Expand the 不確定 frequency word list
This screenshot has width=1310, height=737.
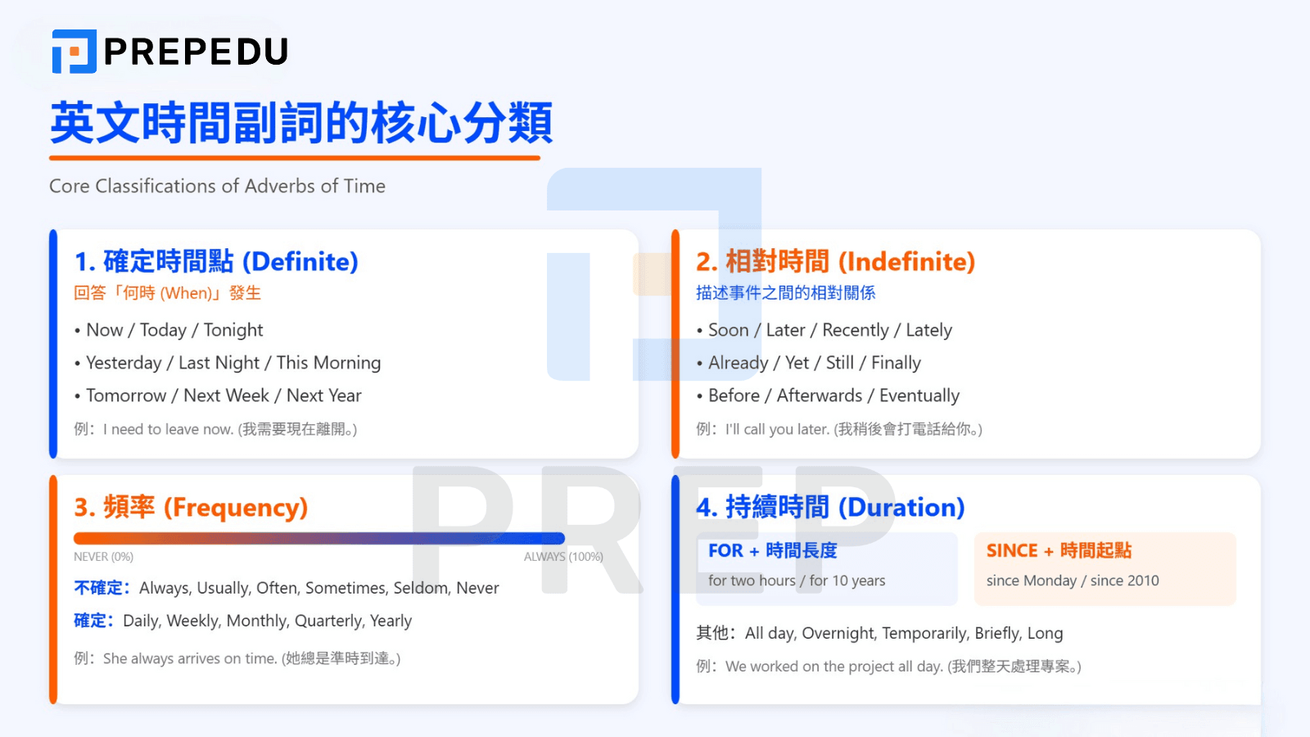[x=285, y=588]
